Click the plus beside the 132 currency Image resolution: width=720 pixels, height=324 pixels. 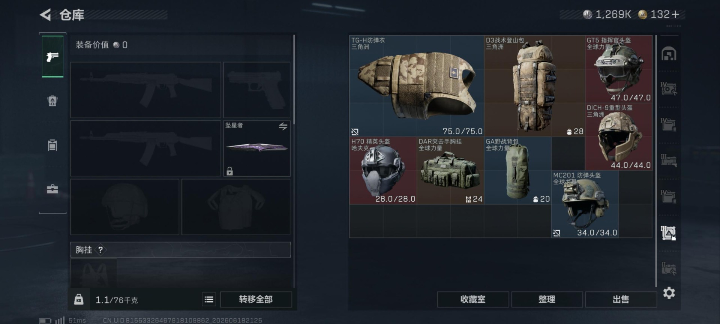tap(676, 15)
